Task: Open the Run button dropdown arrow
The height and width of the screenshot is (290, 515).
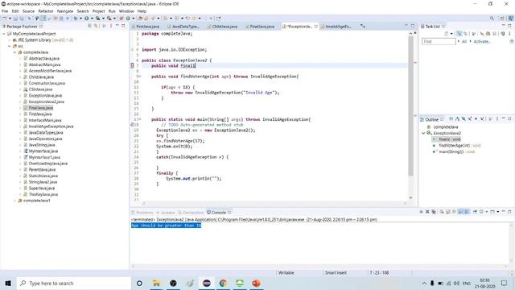Action: point(92,19)
